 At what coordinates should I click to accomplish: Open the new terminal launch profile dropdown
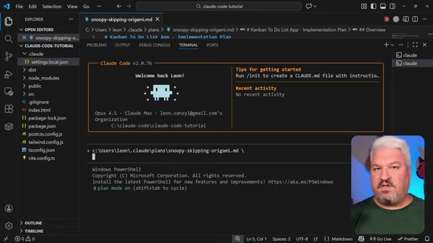[392, 45]
